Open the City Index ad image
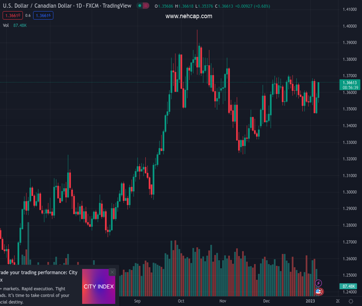 tap(98, 287)
